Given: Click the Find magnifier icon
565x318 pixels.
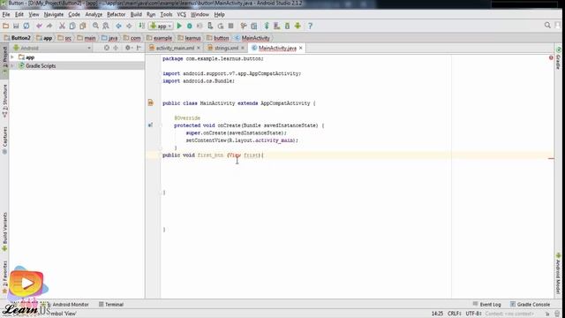Looking at the screenshot, I should point(95,26).
